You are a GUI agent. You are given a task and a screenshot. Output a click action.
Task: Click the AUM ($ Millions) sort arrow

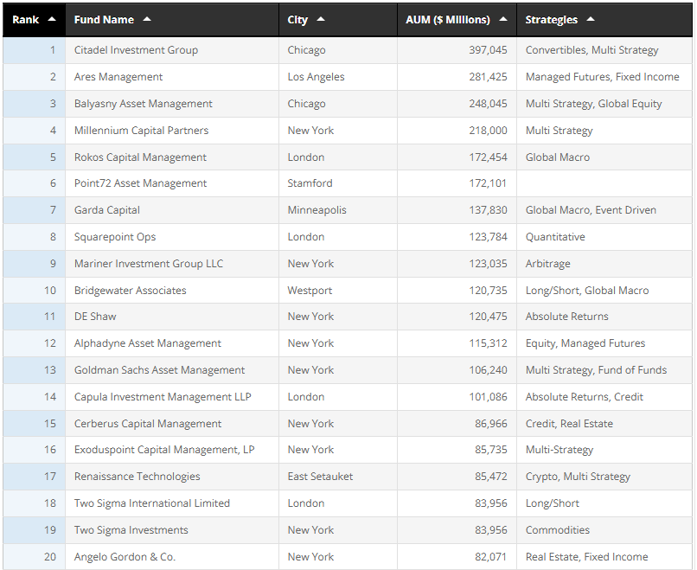[503, 19]
